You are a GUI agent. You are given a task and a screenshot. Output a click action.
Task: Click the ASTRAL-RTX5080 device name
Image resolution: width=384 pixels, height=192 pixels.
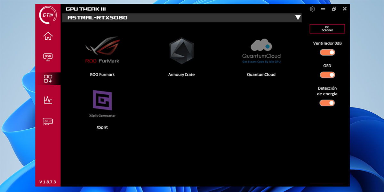tap(98, 18)
